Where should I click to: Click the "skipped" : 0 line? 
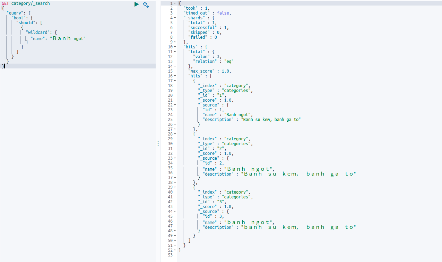(x=205, y=32)
